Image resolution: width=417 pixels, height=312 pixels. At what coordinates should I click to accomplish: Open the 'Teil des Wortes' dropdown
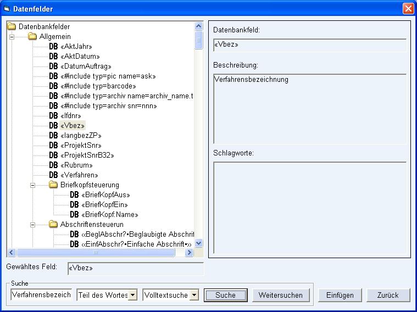[132, 296]
